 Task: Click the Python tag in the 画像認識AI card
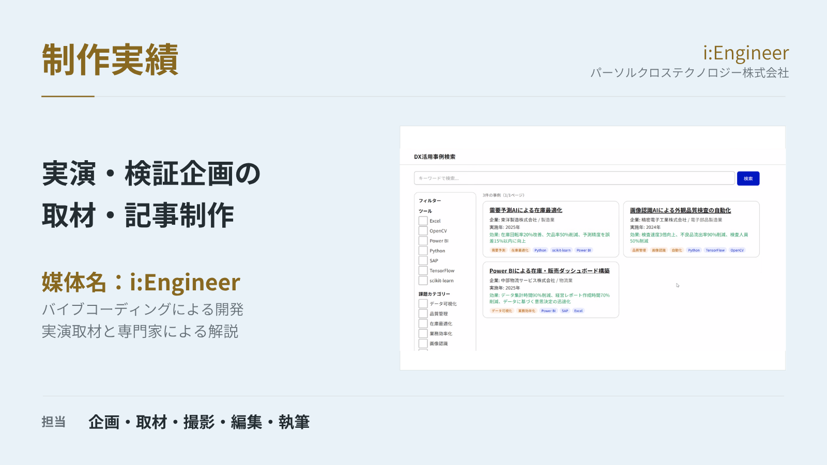click(x=694, y=250)
